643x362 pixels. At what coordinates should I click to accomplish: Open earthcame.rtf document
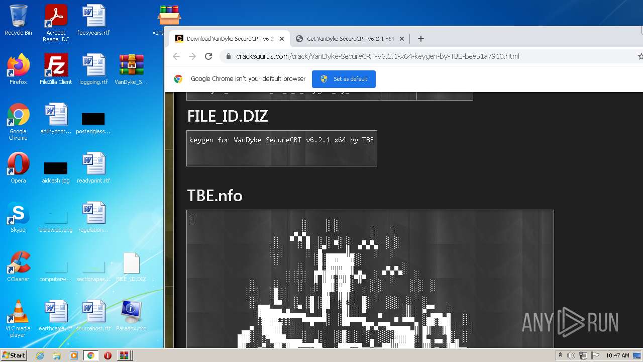coord(56,316)
